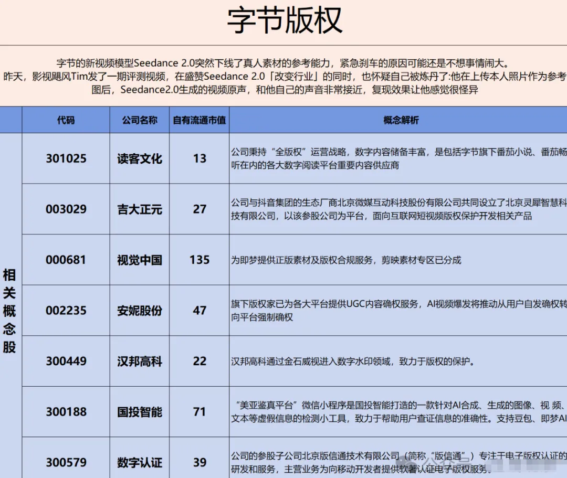Click the market value 22
The image size is (567, 478).
click(x=199, y=361)
